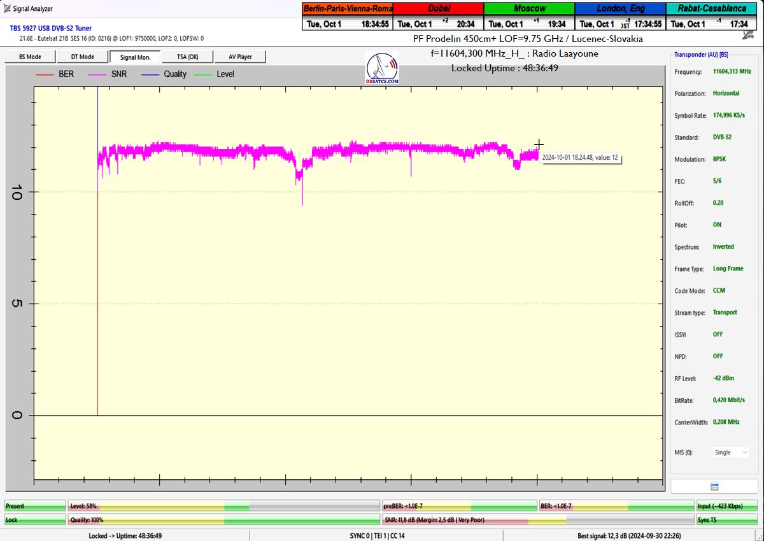Switch to BS Mode tab
This screenshot has height=541, width=764.
coord(29,57)
